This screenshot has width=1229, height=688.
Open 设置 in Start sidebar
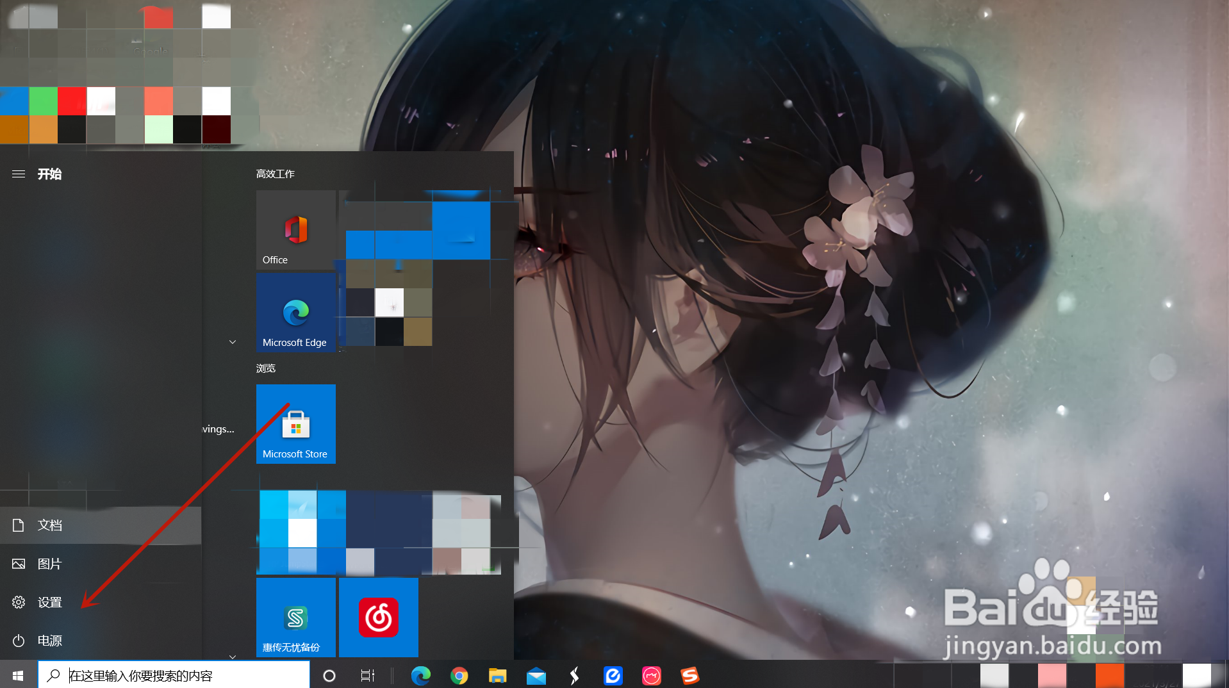click(x=101, y=602)
